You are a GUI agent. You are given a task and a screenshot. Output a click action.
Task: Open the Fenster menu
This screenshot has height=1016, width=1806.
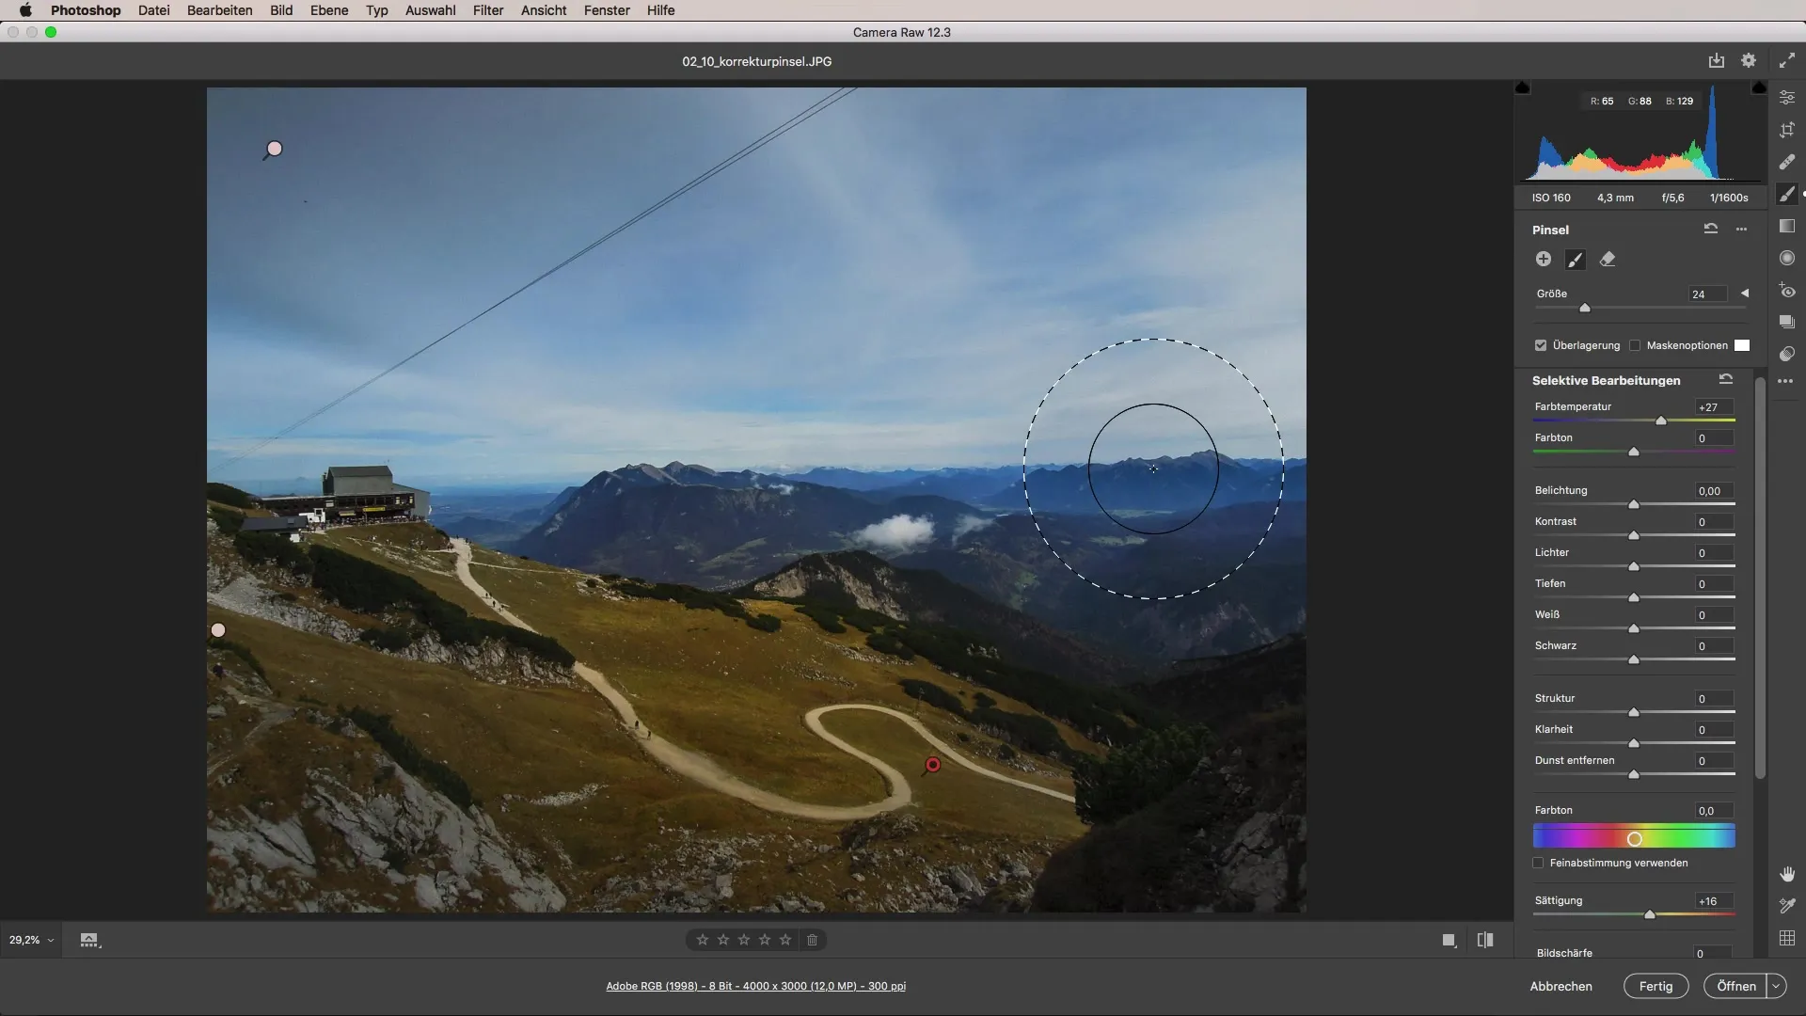(x=607, y=10)
